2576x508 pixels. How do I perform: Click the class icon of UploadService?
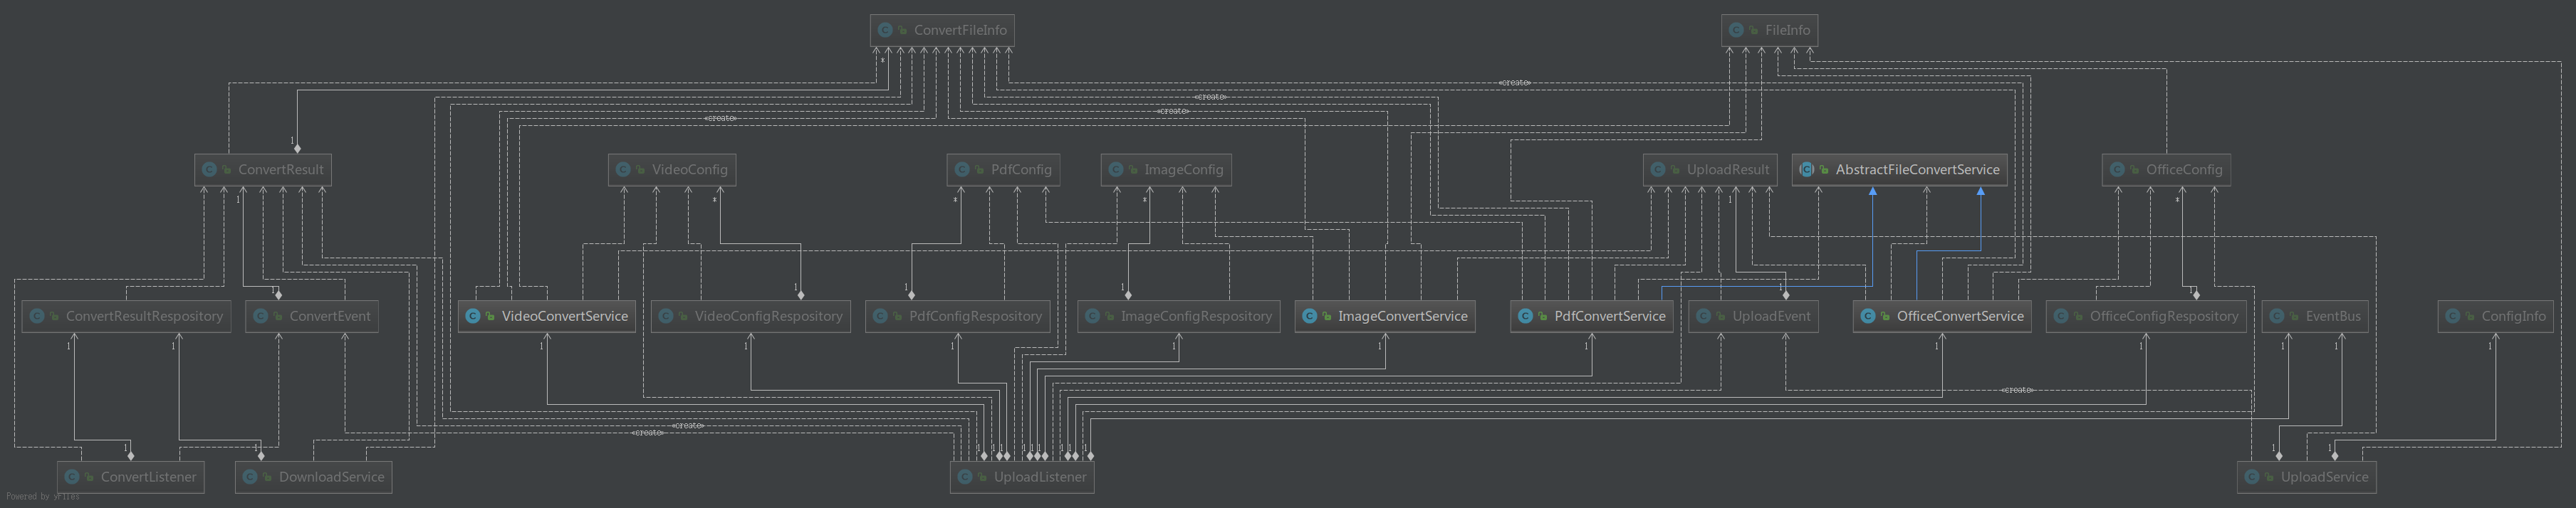tap(2252, 477)
